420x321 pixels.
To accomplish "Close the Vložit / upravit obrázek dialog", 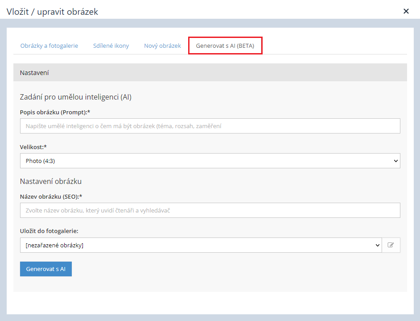I will (406, 11).
